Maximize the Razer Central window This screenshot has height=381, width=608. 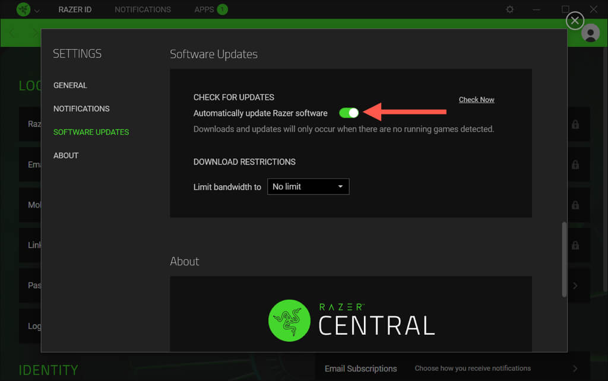(x=565, y=9)
